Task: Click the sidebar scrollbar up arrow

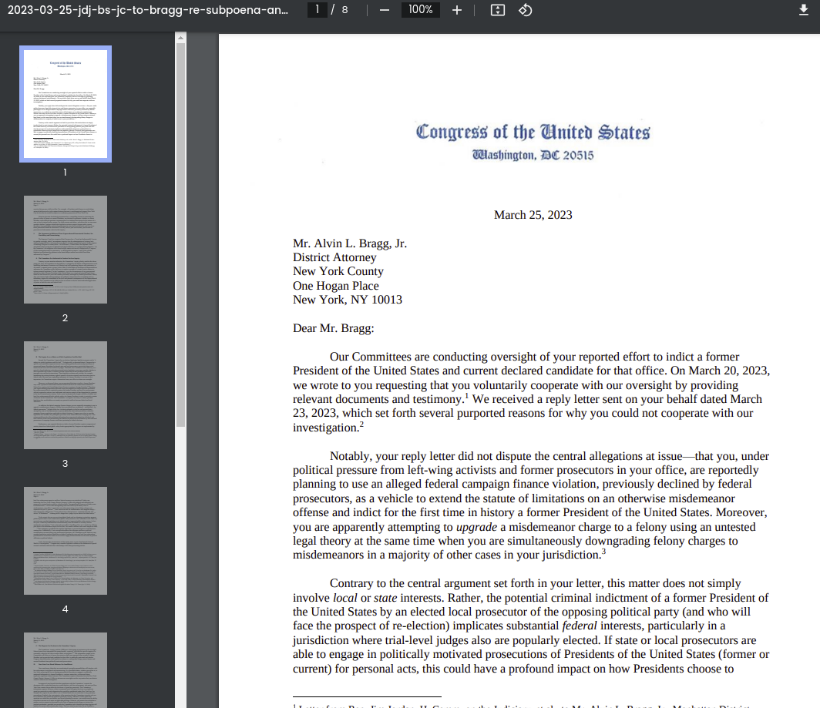Action: tap(180, 38)
